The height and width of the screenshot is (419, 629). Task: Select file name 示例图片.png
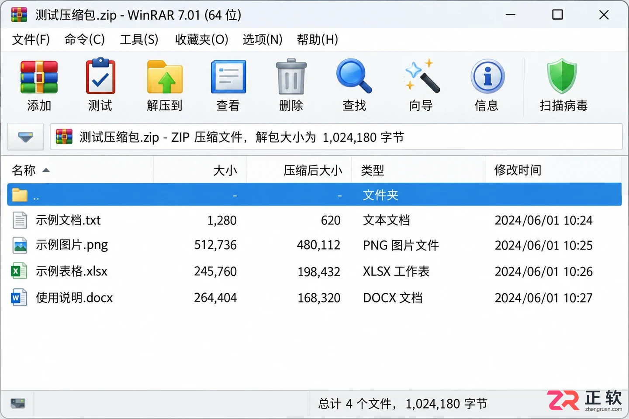[x=72, y=245]
